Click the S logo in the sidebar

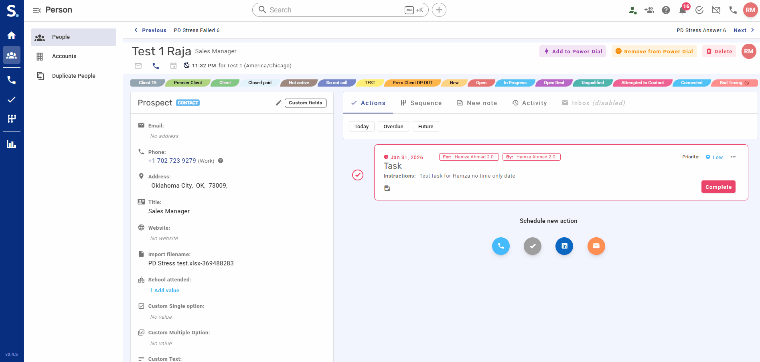click(12, 11)
